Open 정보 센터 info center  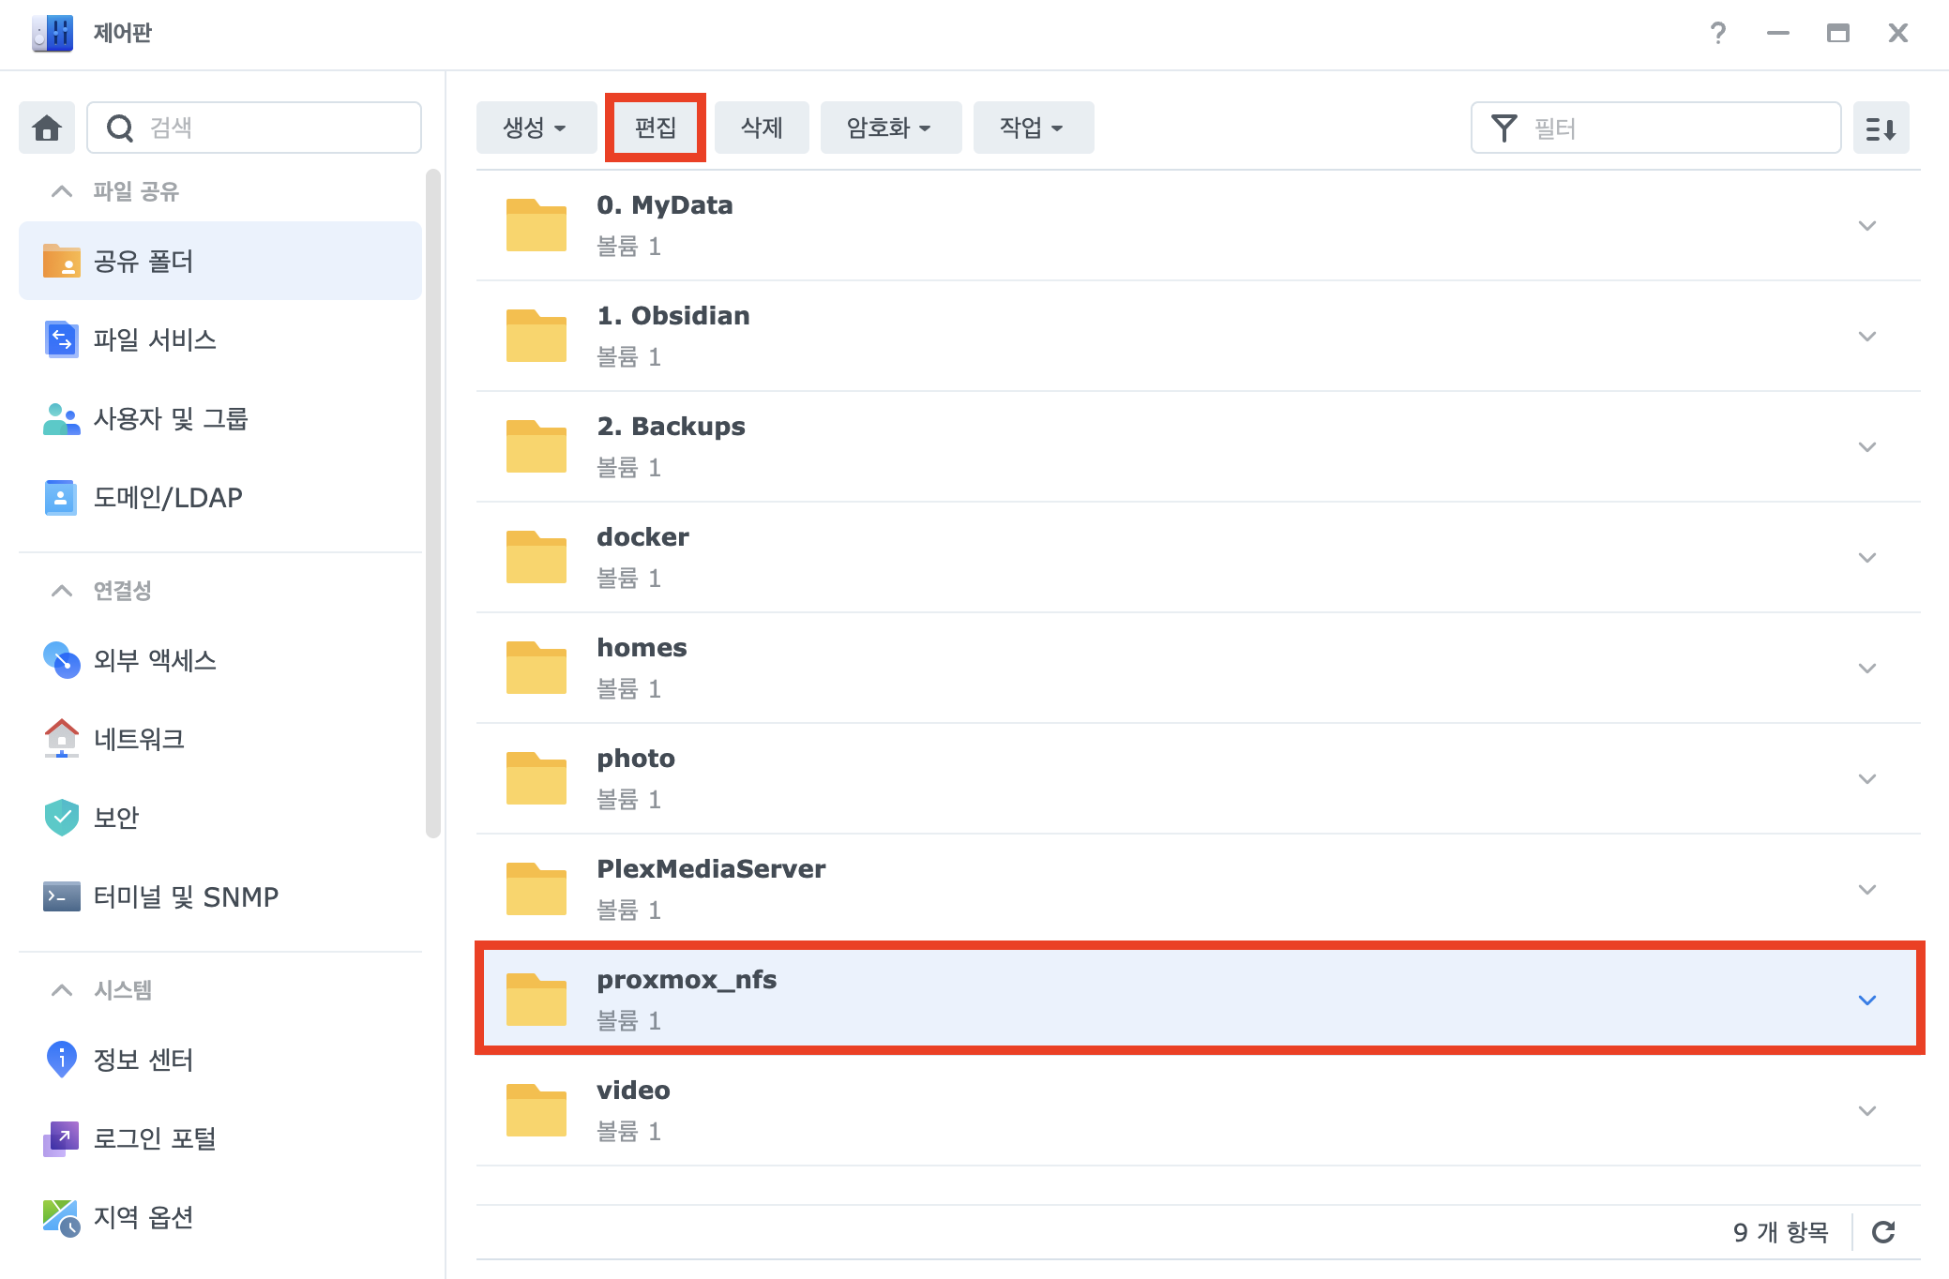click(143, 1060)
